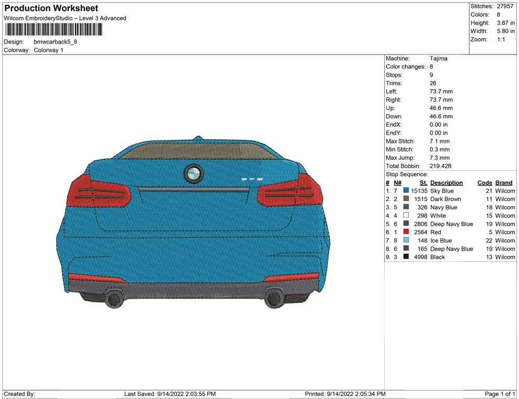Click the 'Sky Blue' description text

click(x=442, y=191)
